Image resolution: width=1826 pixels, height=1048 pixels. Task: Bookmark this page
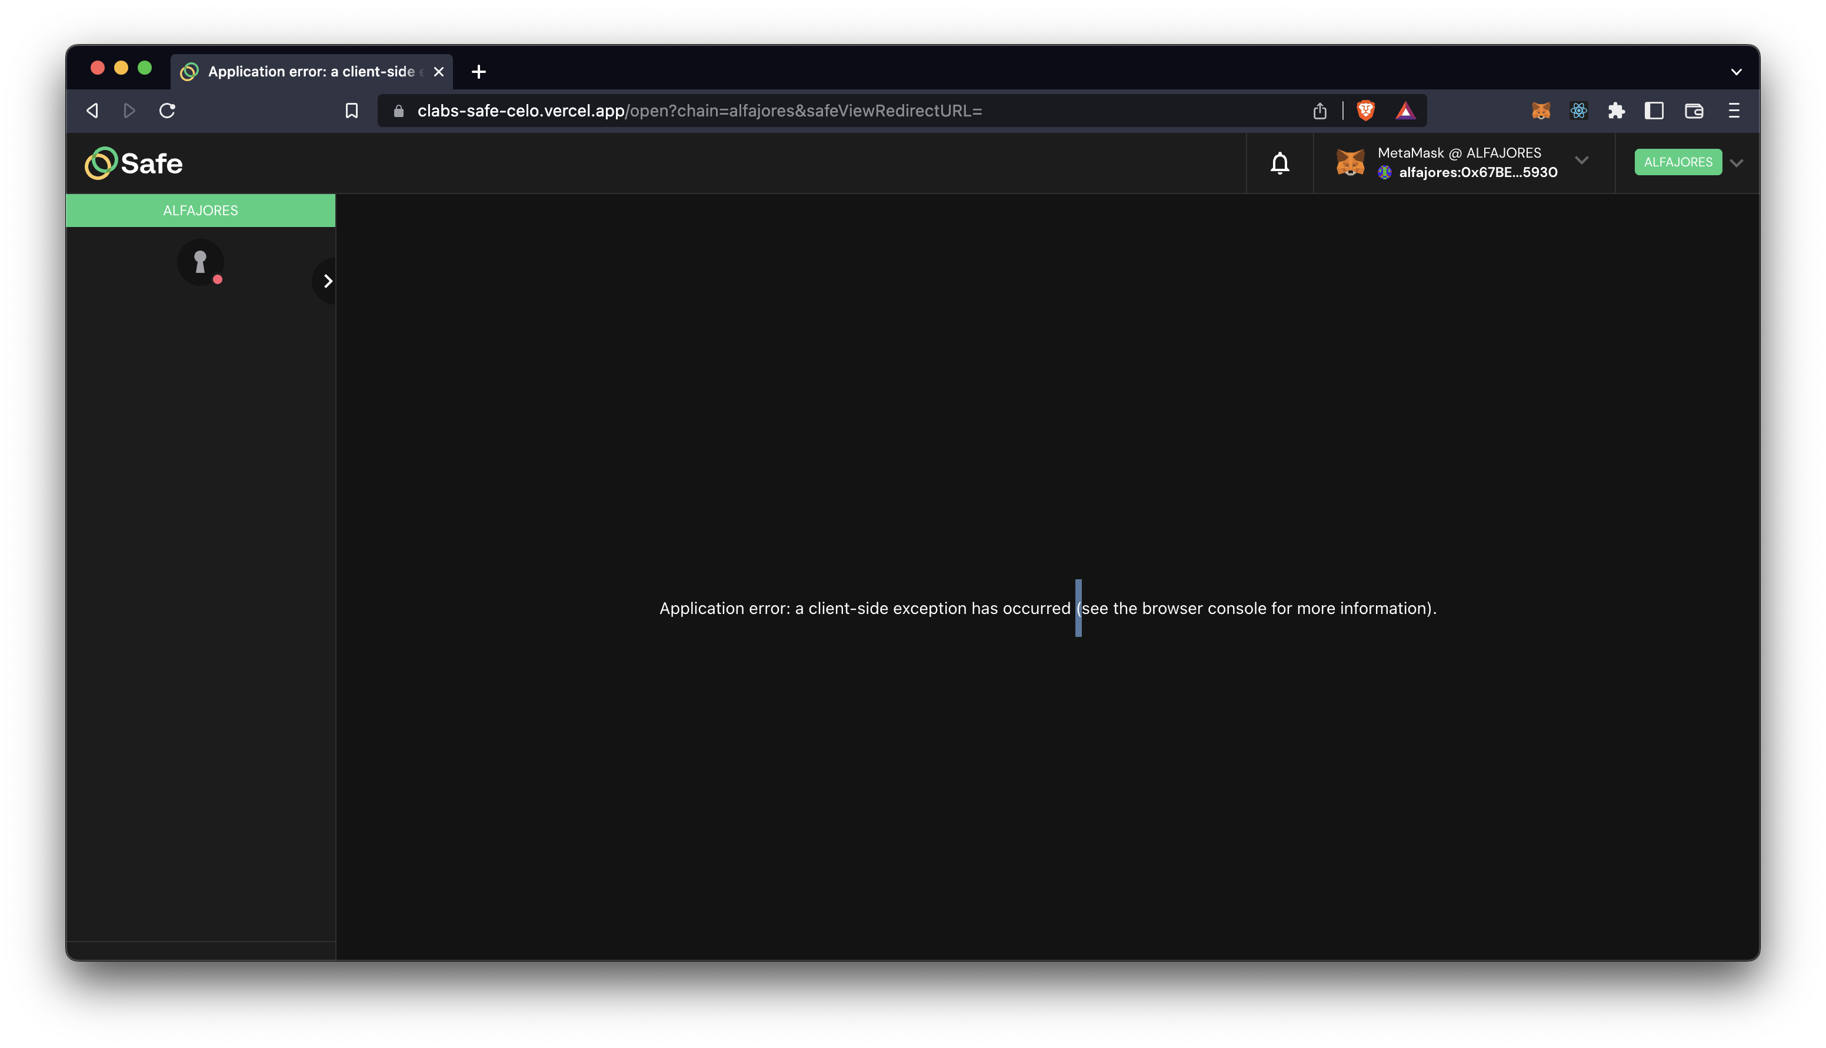pyautogui.click(x=351, y=110)
